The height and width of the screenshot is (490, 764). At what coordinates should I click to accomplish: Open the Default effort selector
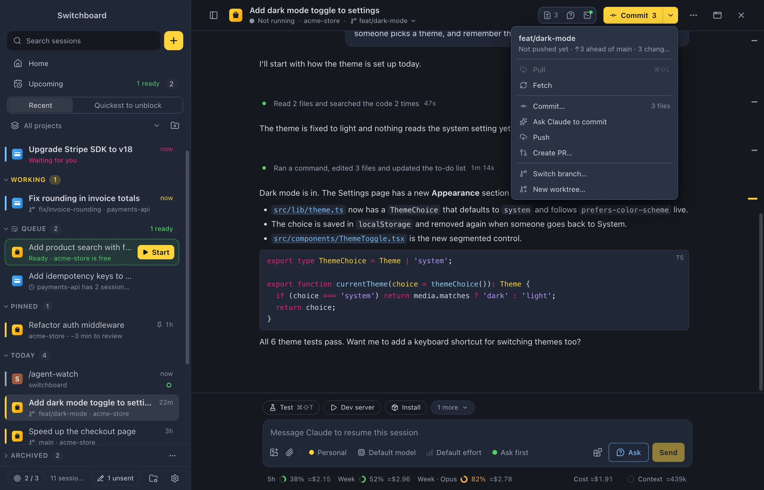454,452
